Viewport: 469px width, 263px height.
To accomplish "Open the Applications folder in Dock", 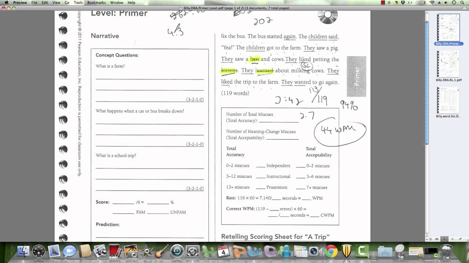I will pos(385,251).
